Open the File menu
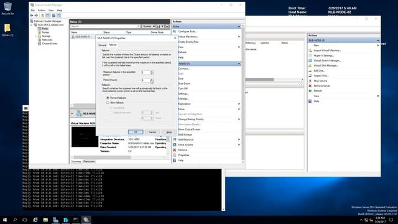398x224 pixels. click(x=33, y=11)
